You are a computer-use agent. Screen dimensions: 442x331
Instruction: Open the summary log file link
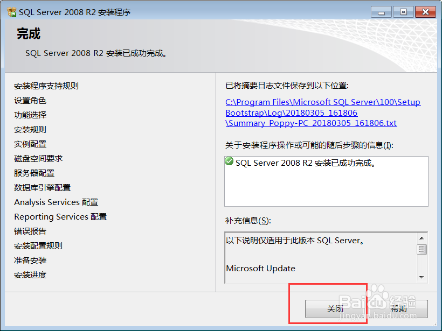[x=323, y=112]
